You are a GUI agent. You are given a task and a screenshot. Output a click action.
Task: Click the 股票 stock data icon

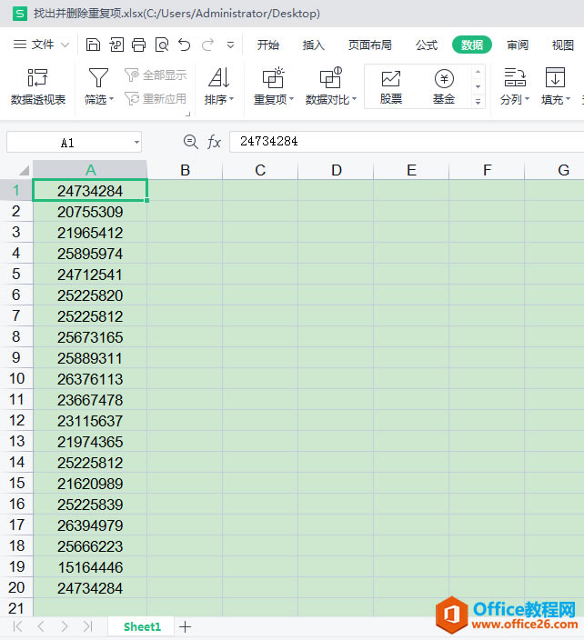(391, 87)
